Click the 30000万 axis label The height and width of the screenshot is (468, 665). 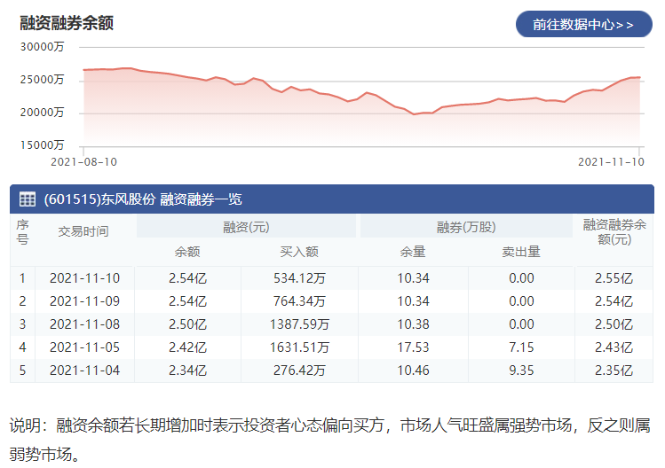[42, 47]
